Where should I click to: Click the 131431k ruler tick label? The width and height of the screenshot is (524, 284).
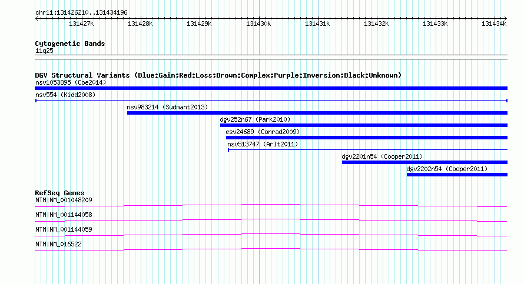(x=317, y=24)
